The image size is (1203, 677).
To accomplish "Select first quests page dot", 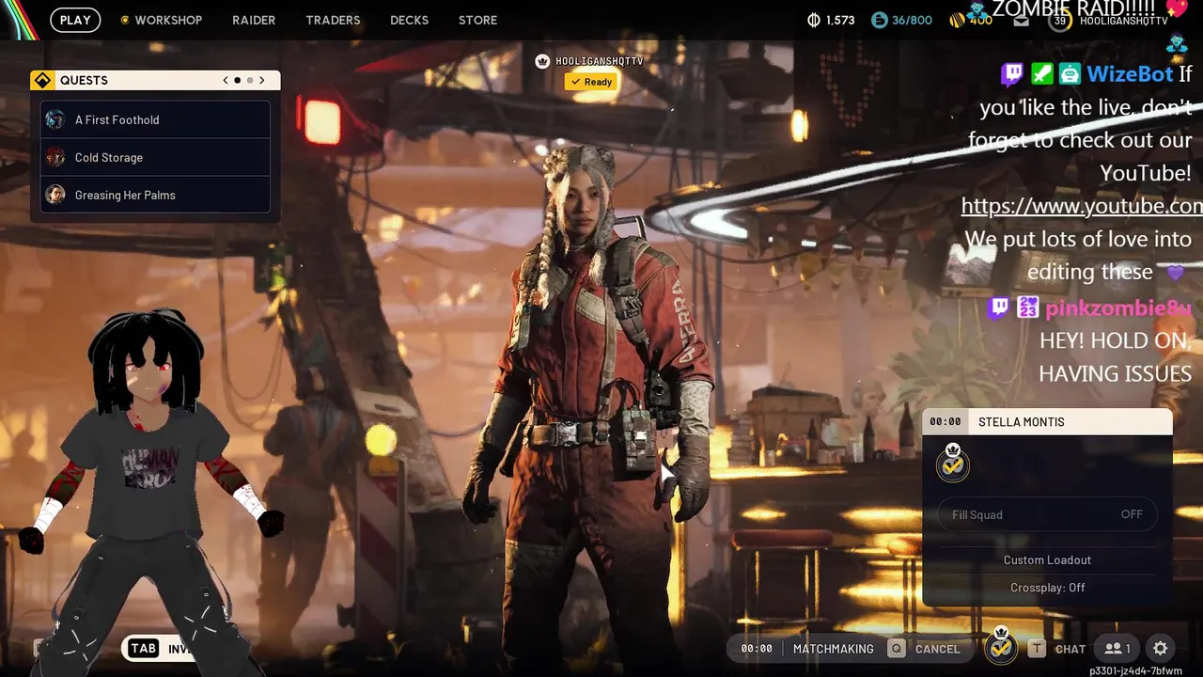I will (237, 80).
